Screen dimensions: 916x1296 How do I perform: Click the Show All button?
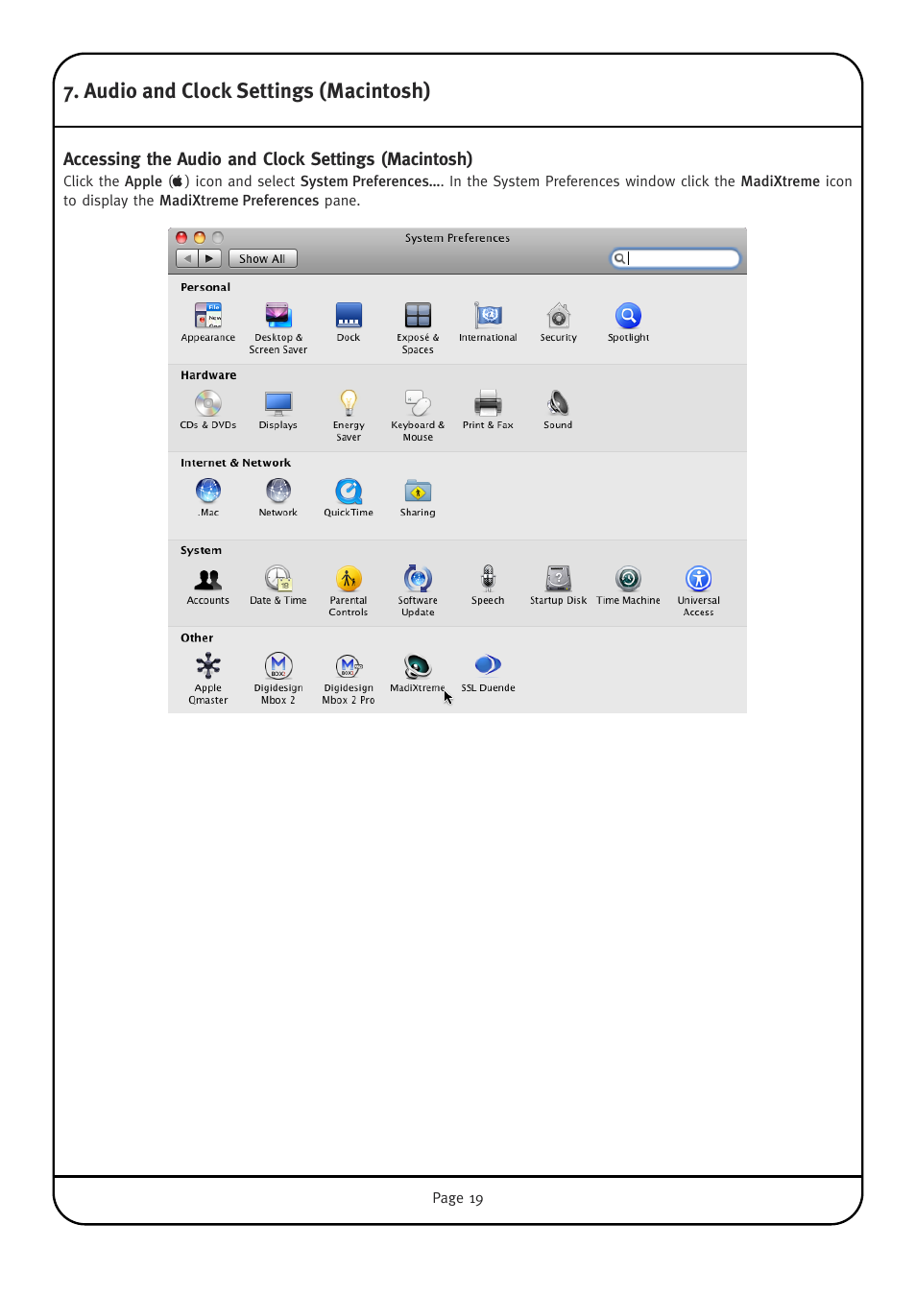(262, 258)
